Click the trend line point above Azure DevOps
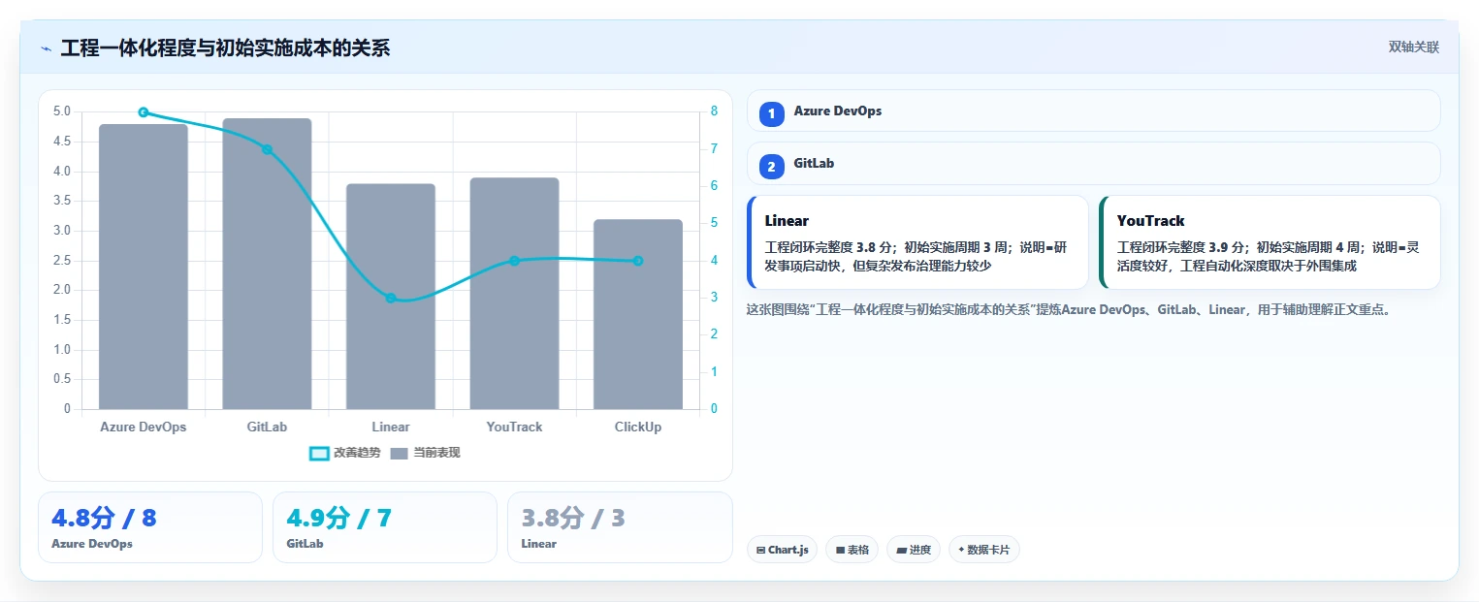Viewport: 1479px width, 602px height. click(x=144, y=112)
